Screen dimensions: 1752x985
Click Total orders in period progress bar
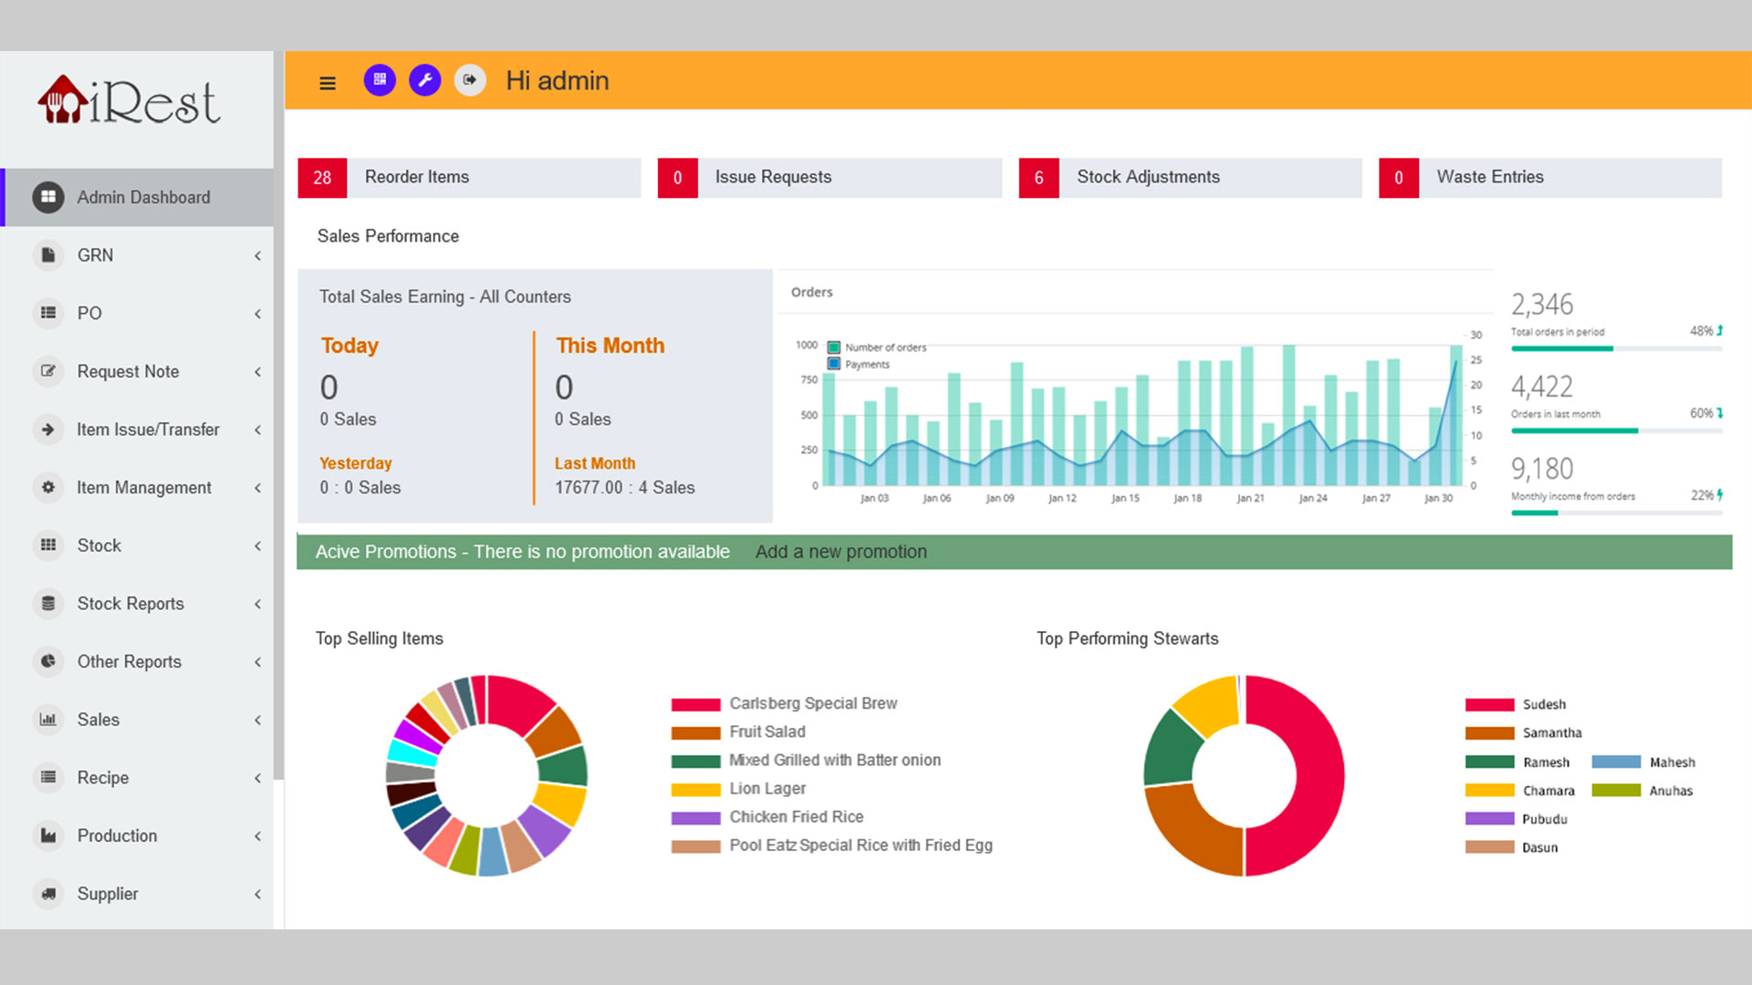[1616, 348]
